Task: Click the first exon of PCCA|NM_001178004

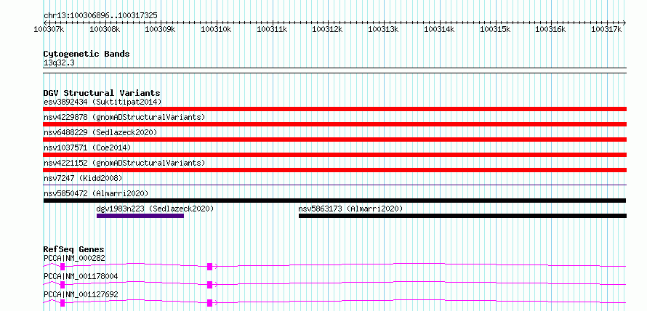Action: [63, 285]
